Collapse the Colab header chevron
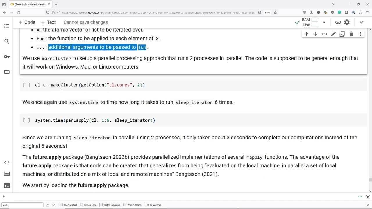Viewport: 372px width, 209px height. click(362, 22)
